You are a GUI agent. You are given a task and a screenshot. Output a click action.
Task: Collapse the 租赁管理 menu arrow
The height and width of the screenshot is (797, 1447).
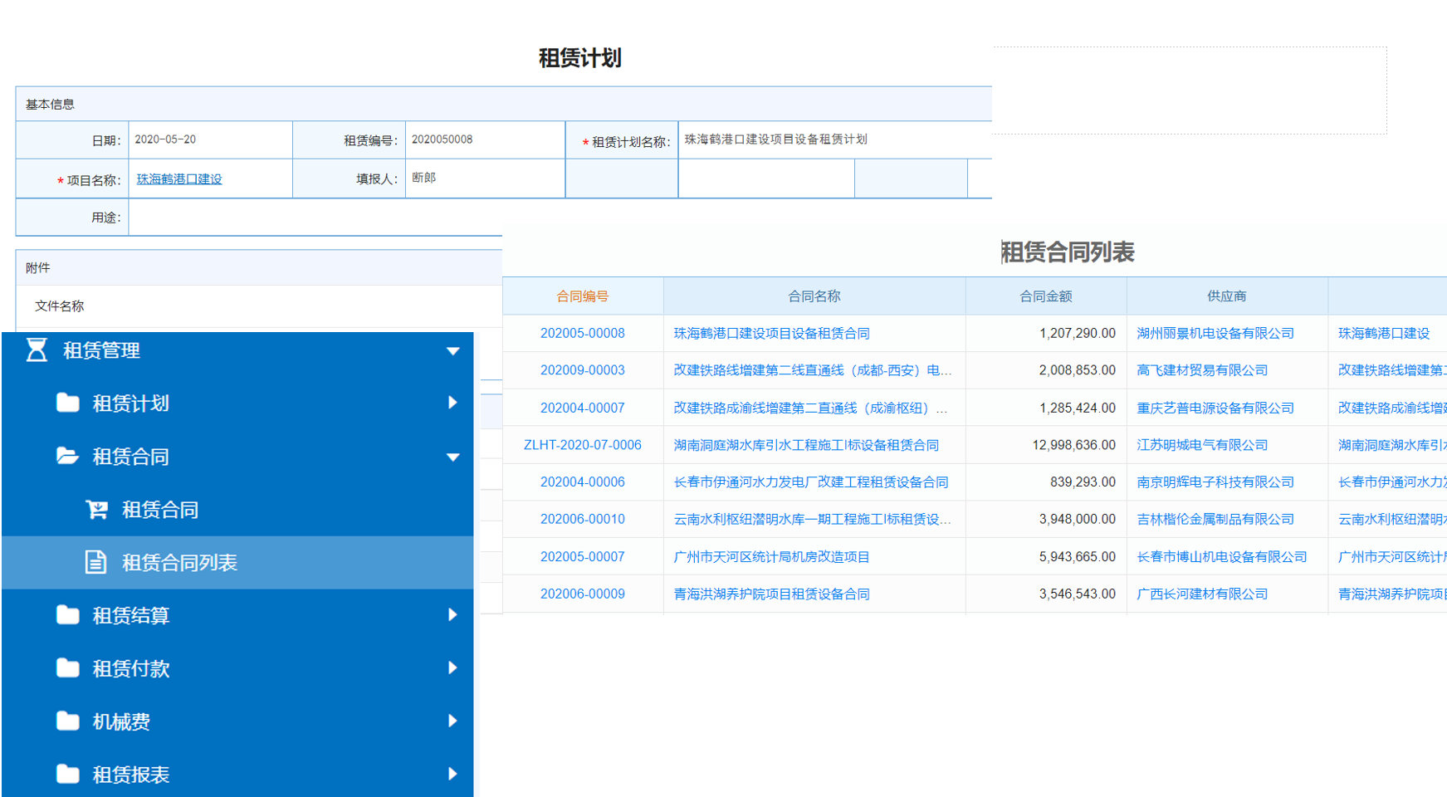452,351
